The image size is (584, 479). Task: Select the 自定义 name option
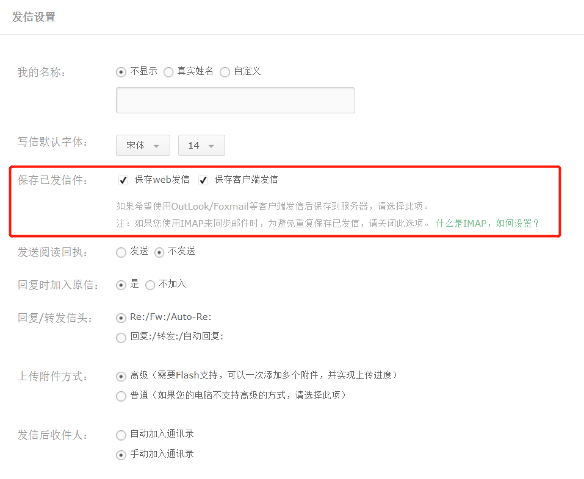pos(225,72)
